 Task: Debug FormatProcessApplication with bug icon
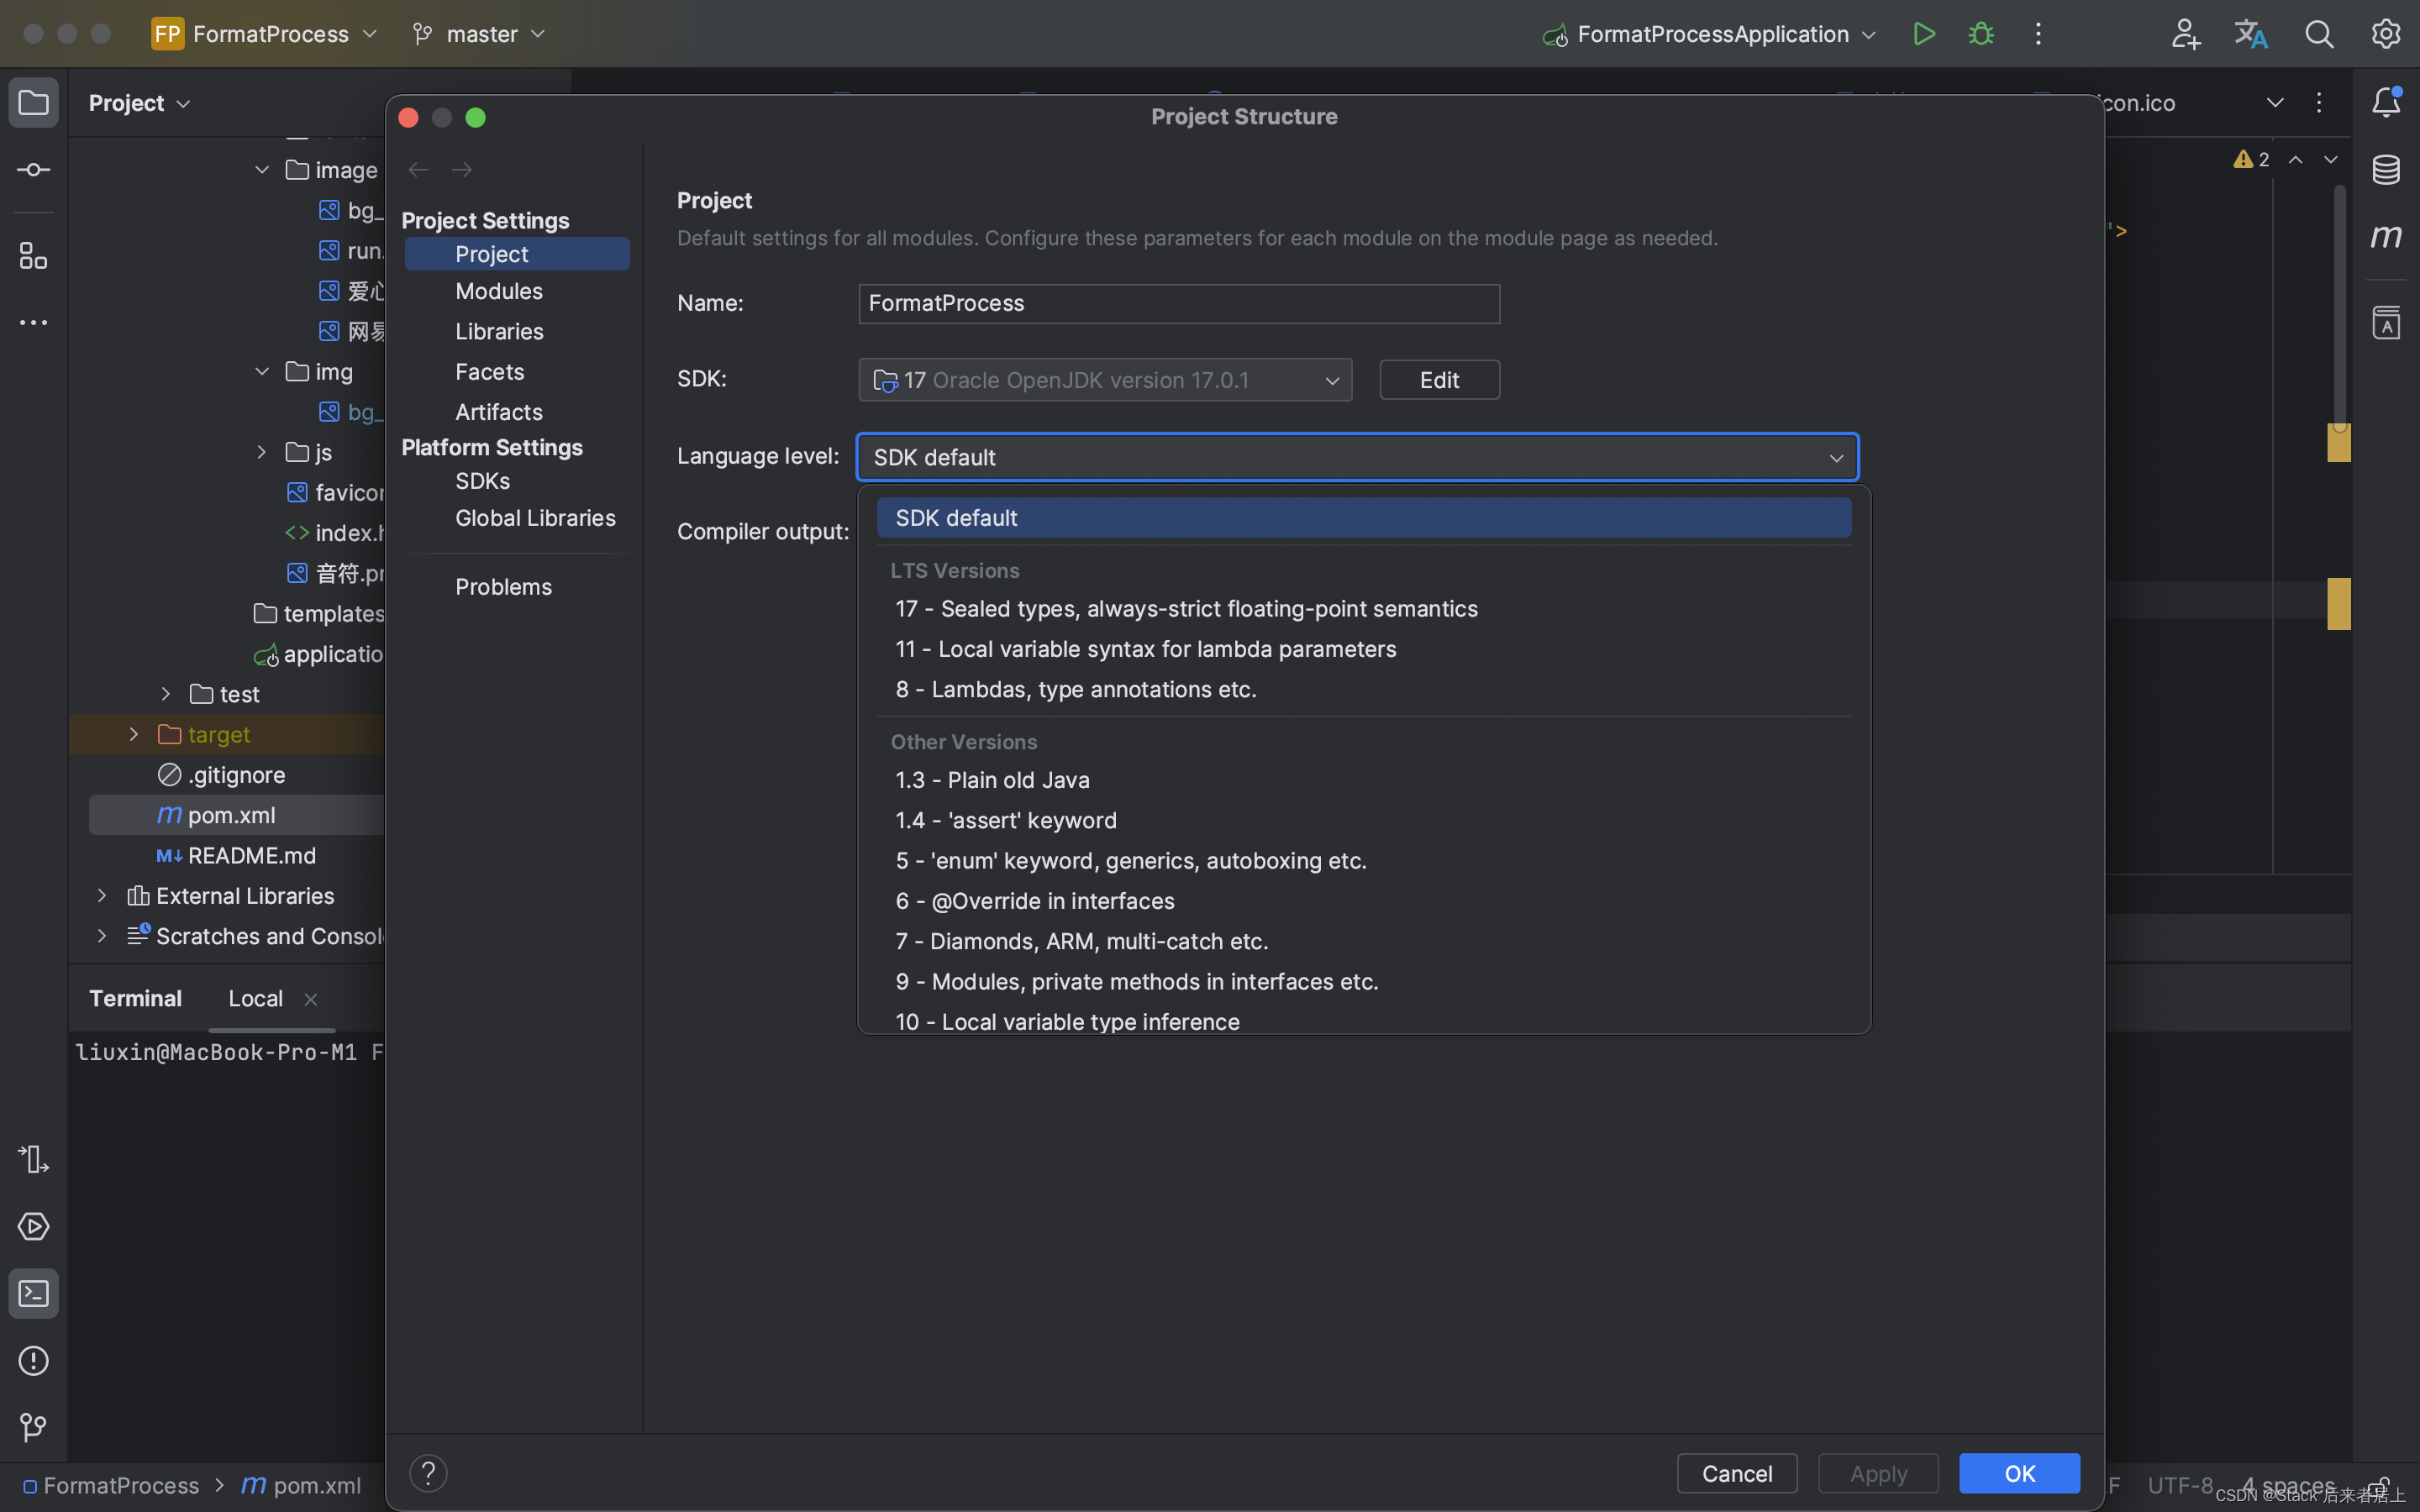(x=1981, y=34)
